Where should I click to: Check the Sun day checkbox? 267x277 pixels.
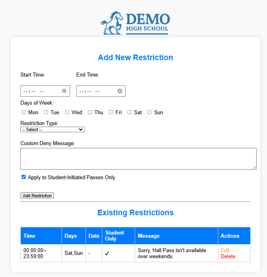coord(149,112)
